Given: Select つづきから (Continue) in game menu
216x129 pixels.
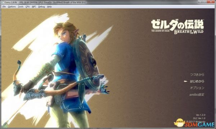Looking at the screenshot, I should (x=197, y=75).
